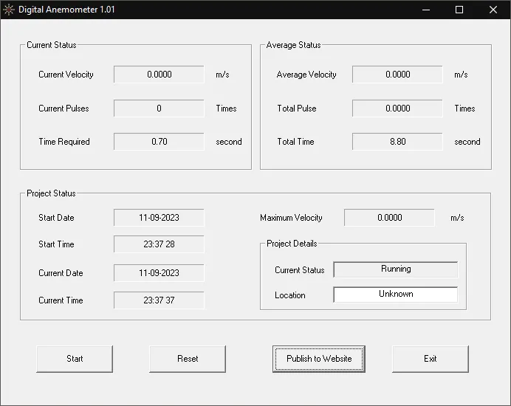Select the Start Time field
511x406 pixels.
click(159, 244)
